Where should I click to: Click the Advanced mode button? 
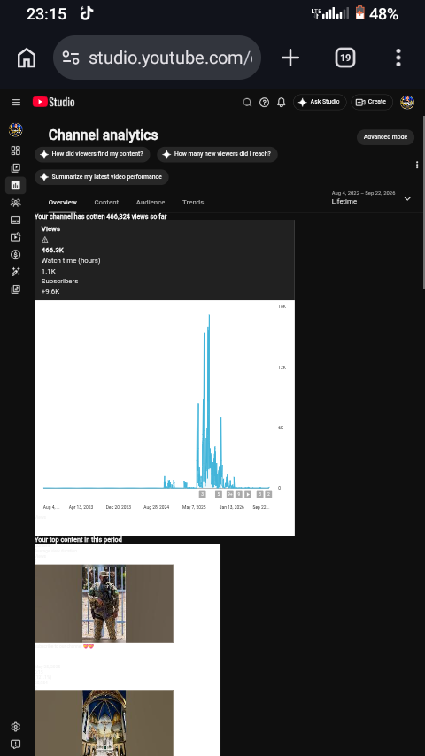[385, 137]
